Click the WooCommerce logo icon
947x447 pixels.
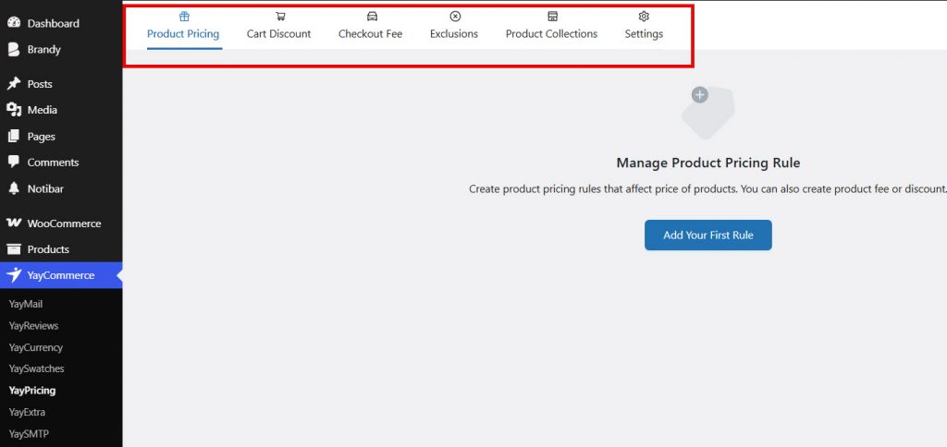pos(14,223)
